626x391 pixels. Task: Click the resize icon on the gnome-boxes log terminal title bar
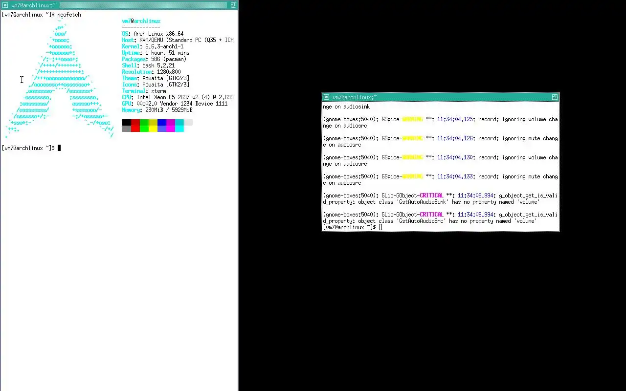pos(555,97)
